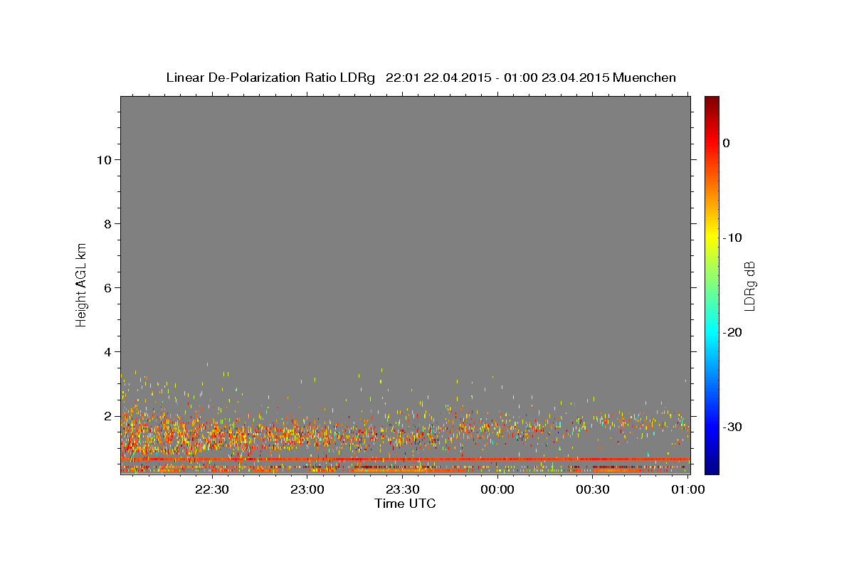Click the colorbar value -20
Screen dimensions: 854x569
[733, 332]
